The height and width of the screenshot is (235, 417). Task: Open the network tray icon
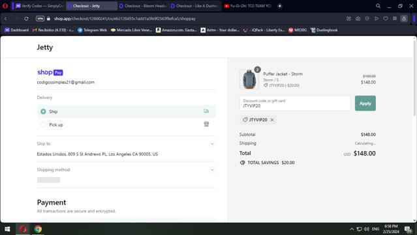tap(359, 229)
